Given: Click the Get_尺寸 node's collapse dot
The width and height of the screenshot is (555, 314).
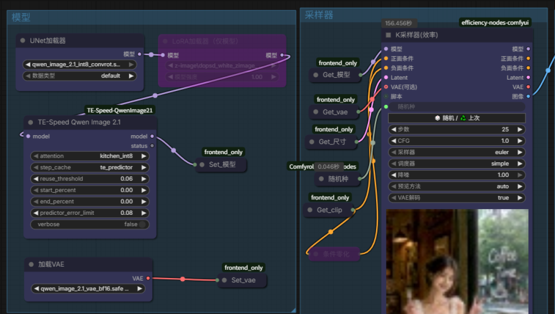Looking at the screenshot, I should tap(312, 142).
